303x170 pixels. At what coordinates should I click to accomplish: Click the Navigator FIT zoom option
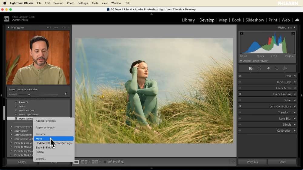[49, 27]
